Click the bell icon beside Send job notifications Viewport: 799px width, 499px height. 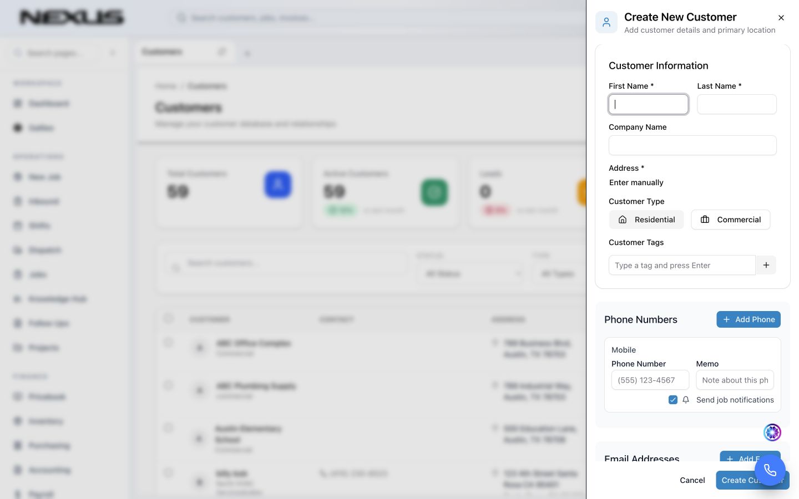tap(686, 400)
